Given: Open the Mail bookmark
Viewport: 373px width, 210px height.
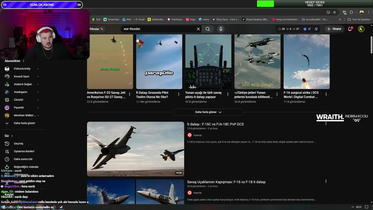Looking at the screenshot, I should point(127,20).
